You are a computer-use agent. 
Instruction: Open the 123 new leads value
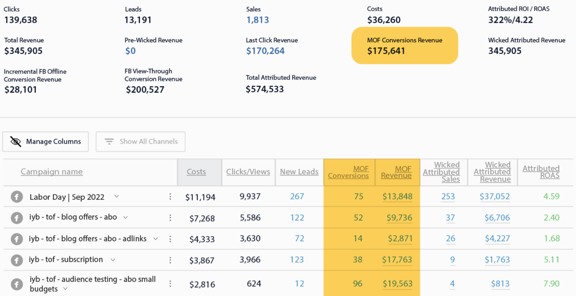pos(297,260)
